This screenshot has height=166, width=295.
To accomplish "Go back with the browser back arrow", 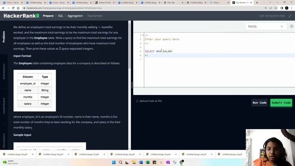I will pyautogui.click(x=3, y=8).
